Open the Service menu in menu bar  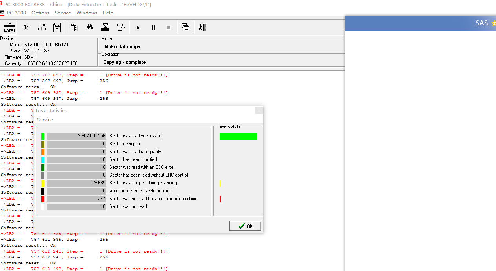pyautogui.click(x=63, y=13)
